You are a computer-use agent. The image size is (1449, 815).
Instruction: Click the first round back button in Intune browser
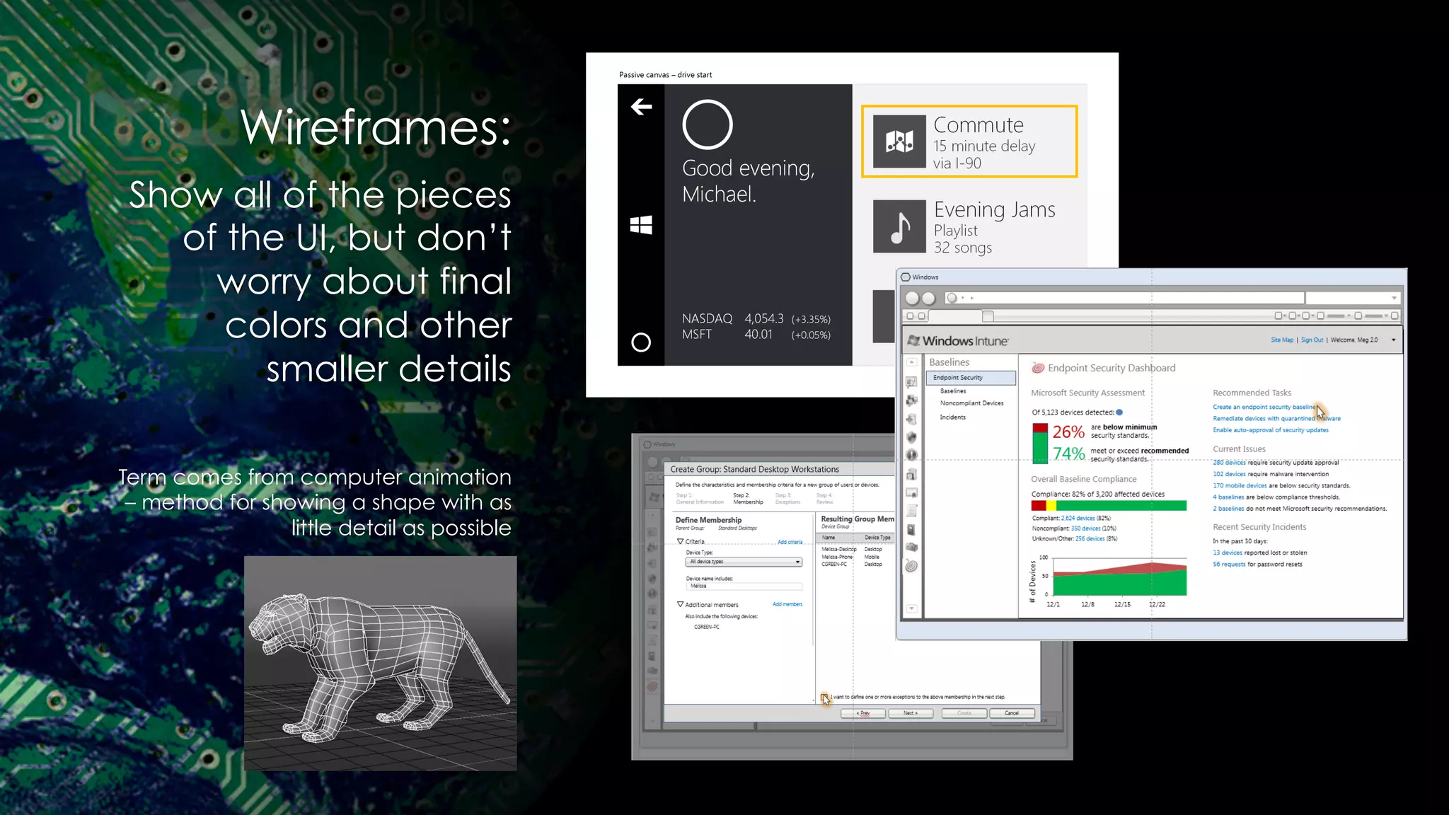913,298
